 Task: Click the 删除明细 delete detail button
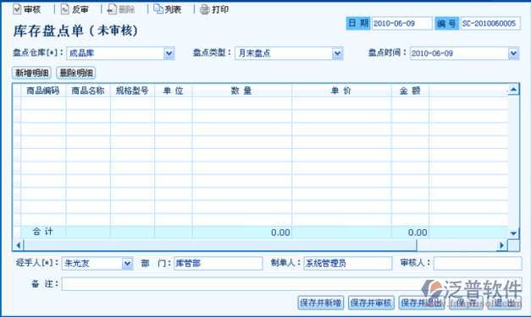click(76, 73)
